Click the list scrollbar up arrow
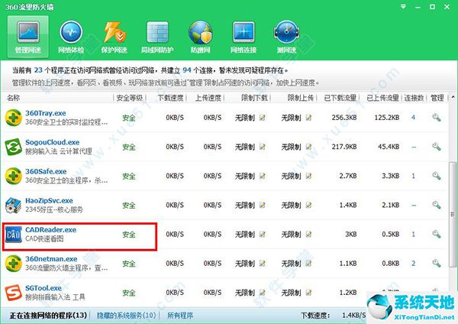This screenshot has width=458, height=324. coord(453,97)
